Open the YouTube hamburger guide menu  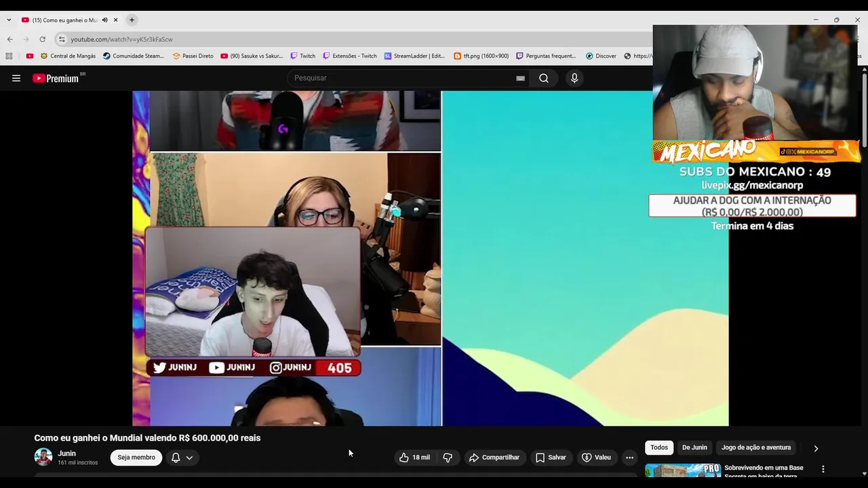[x=16, y=78]
